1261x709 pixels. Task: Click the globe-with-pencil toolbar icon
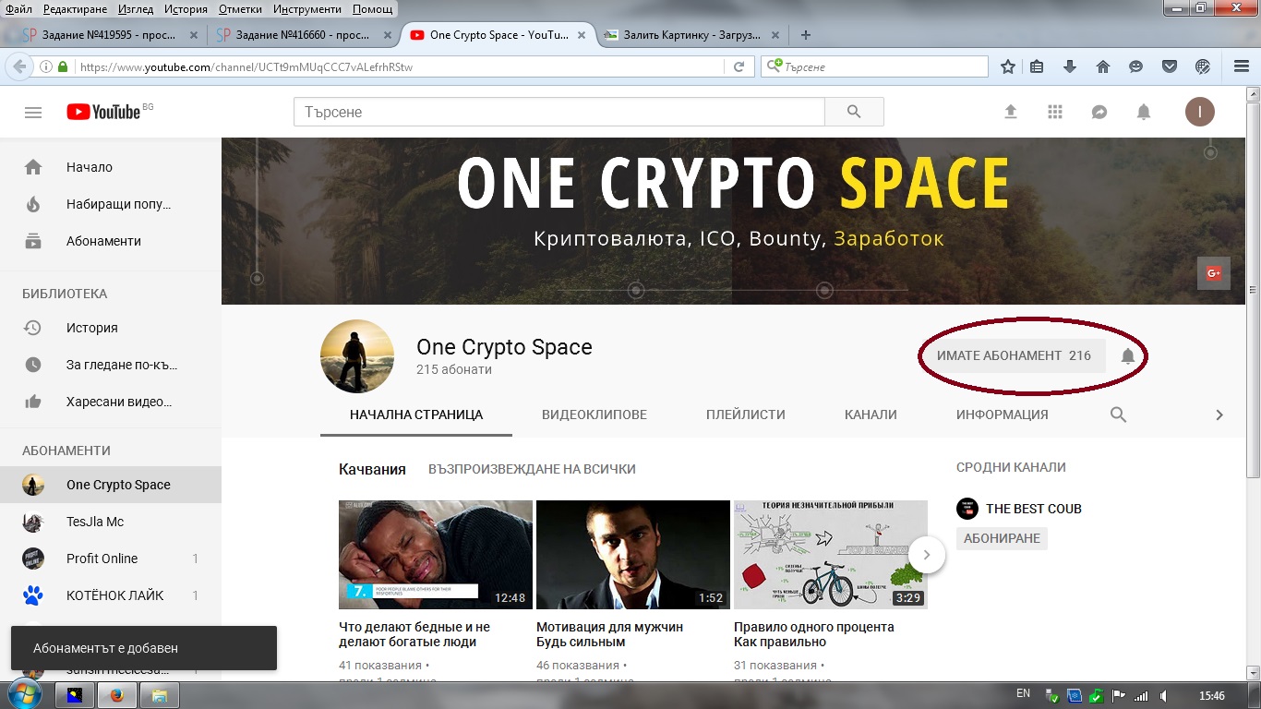tap(1202, 66)
